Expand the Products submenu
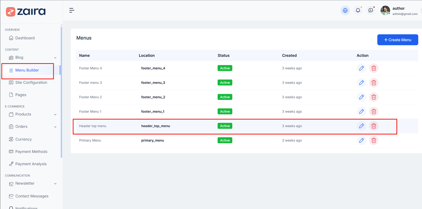The height and width of the screenshot is (209, 422). (55, 114)
